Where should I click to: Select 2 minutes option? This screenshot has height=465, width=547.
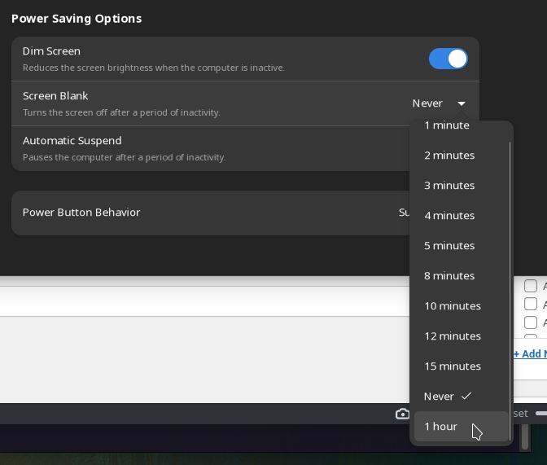[x=461, y=156]
